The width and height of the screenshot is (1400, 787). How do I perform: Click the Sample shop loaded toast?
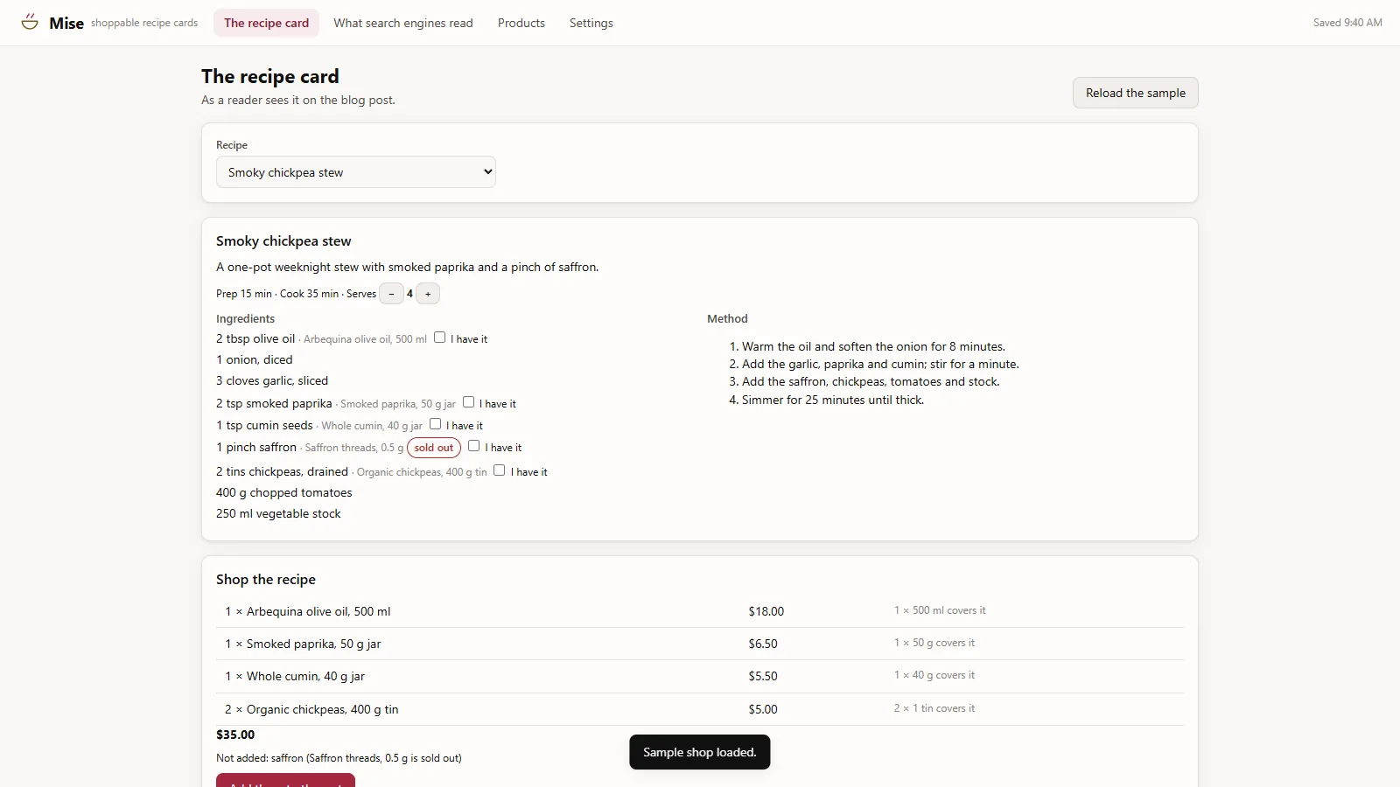pos(700,752)
